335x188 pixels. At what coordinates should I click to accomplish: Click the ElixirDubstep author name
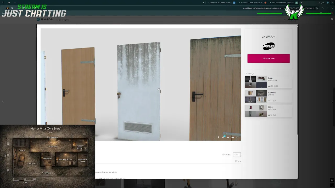[273, 80]
